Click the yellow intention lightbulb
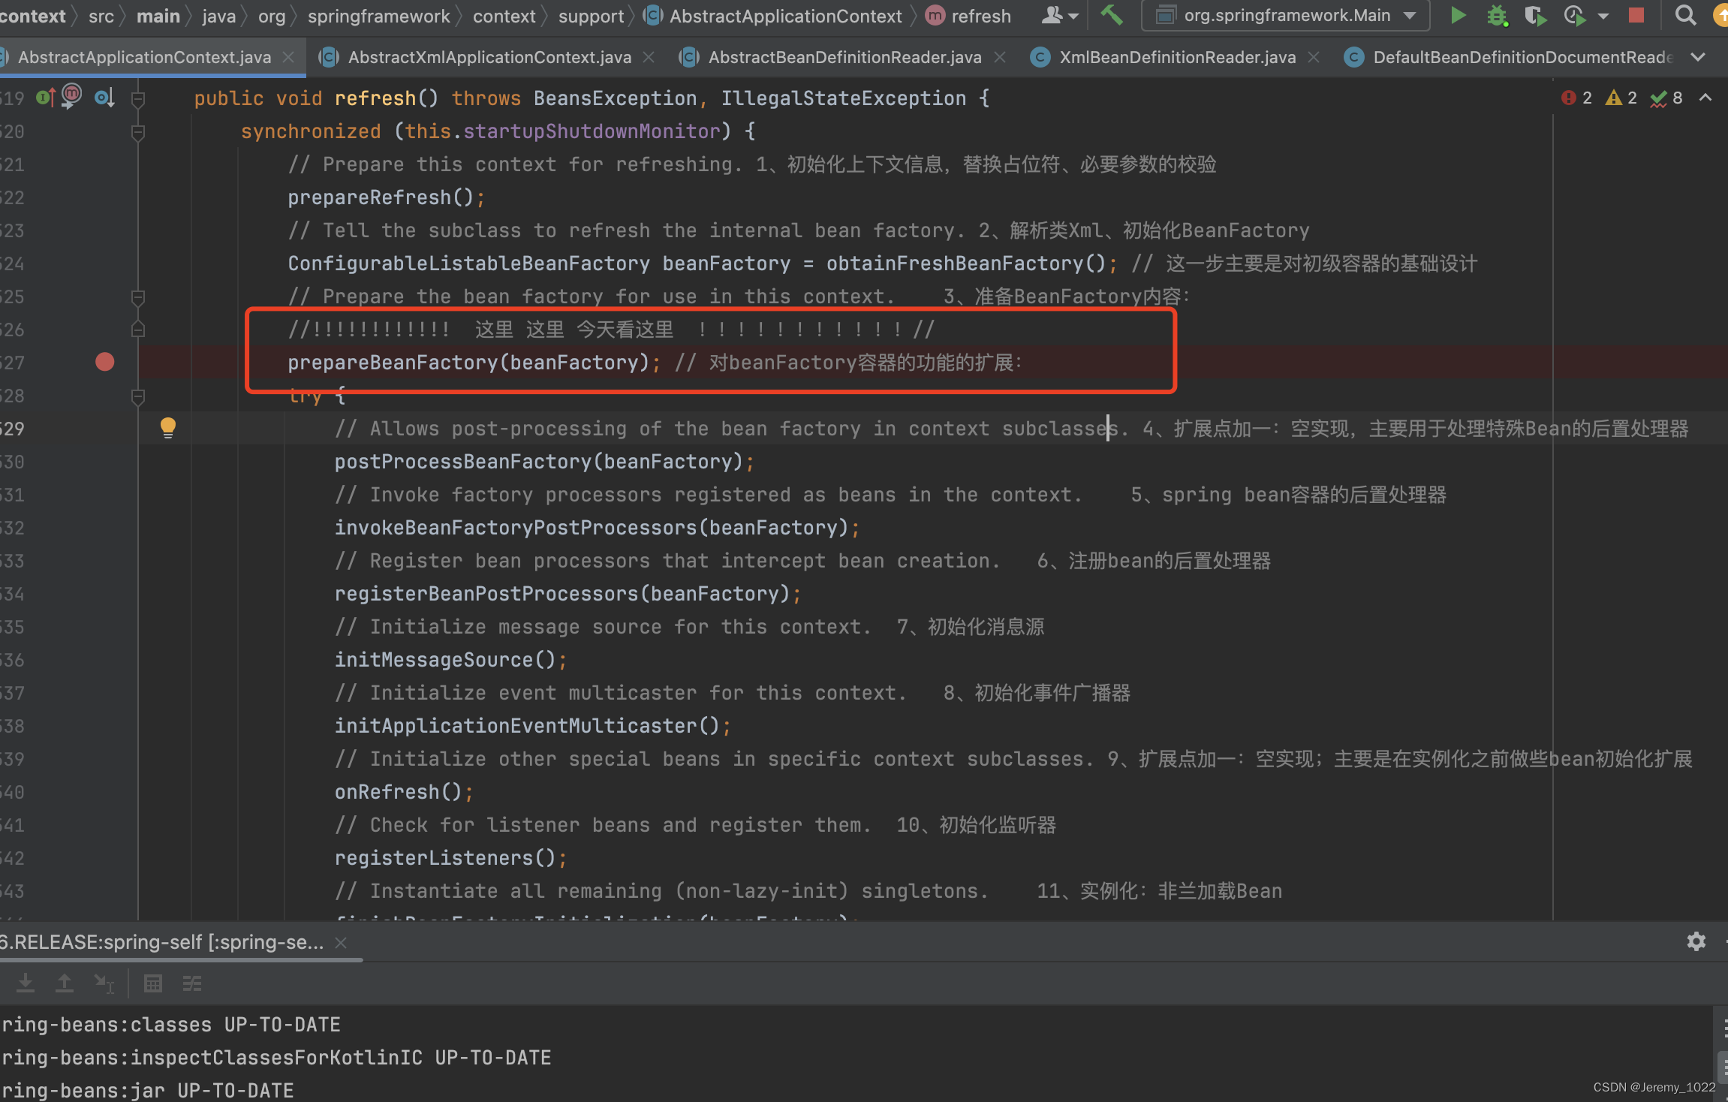This screenshot has width=1728, height=1102. pos(168,428)
